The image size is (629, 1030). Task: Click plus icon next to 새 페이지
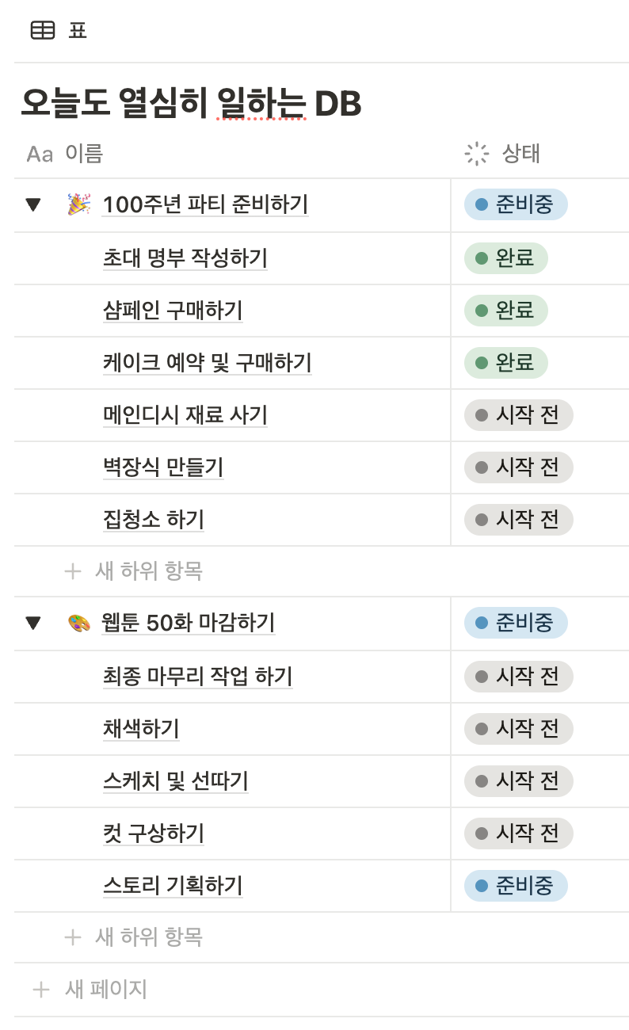pos(40,989)
